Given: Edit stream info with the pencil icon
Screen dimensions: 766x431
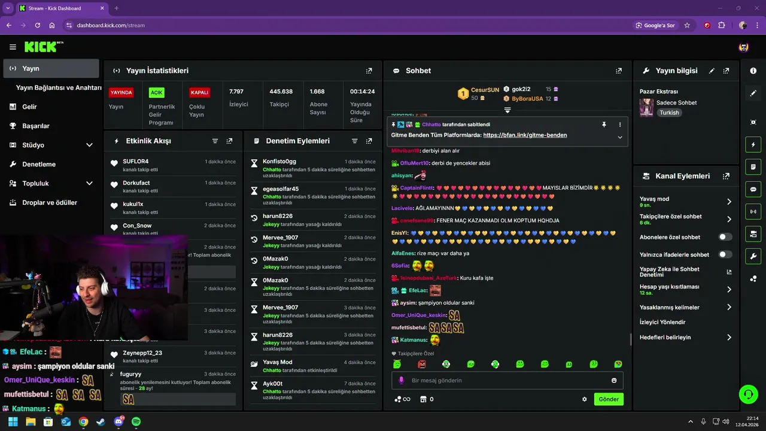Looking at the screenshot, I should 712,71.
